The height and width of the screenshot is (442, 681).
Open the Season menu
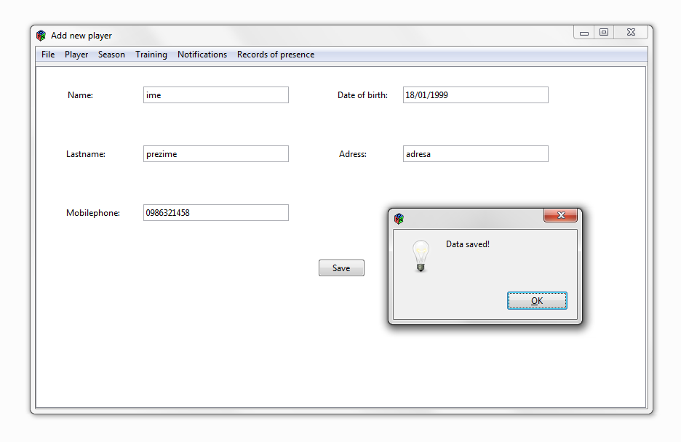111,55
